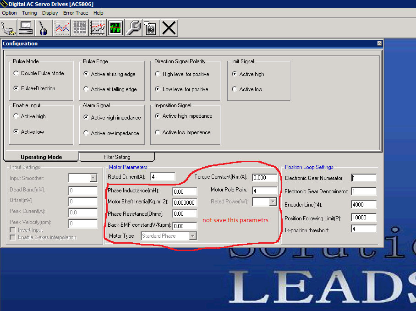Click the grid pattern toolbar icon

(x=80, y=28)
